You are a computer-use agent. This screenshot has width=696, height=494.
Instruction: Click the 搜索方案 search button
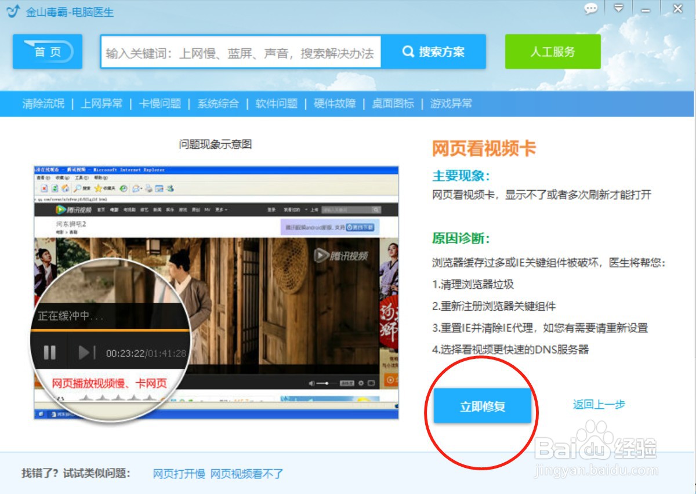(x=435, y=52)
